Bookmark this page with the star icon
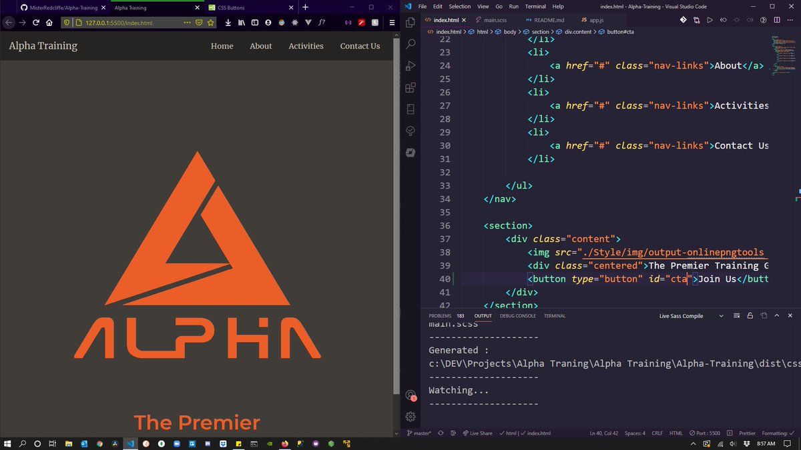 coord(210,22)
